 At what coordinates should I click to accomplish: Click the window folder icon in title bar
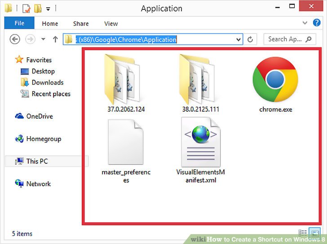(x=9, y=9)
